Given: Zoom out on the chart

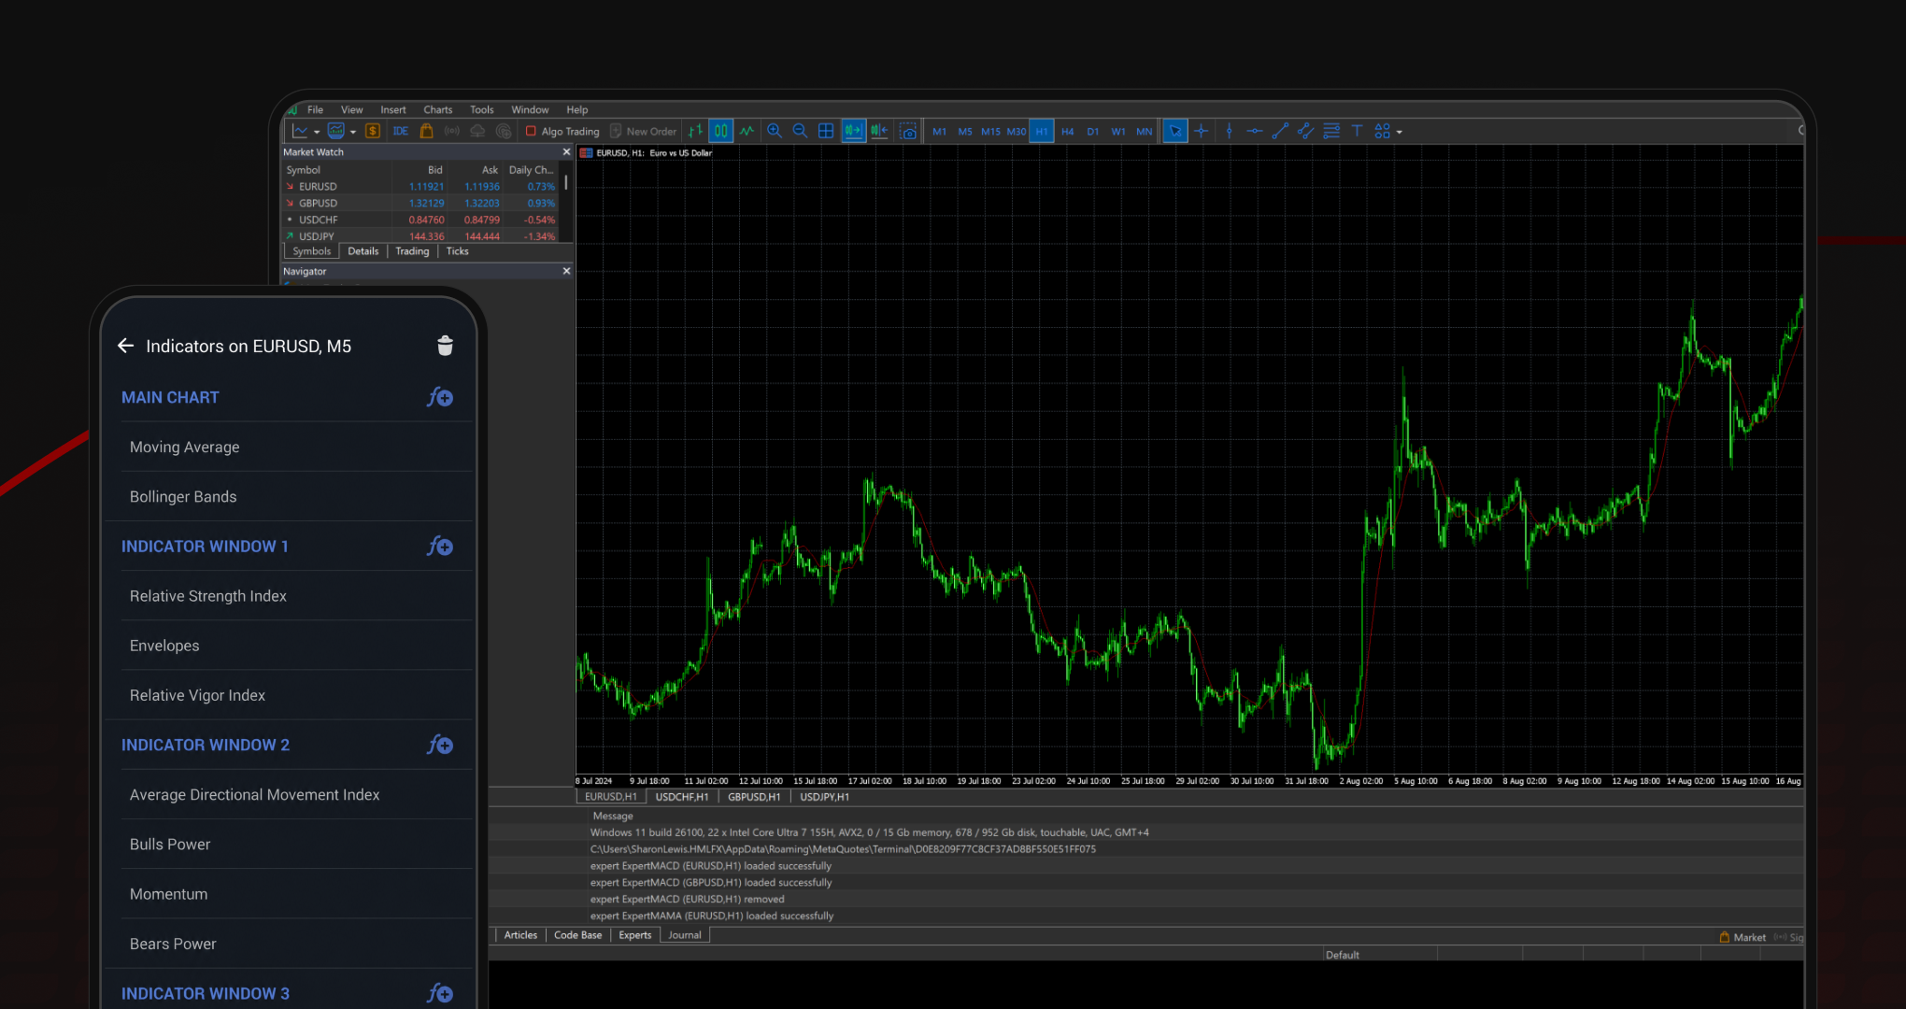Looking at the screenshot, I should pyautogui.click(x=801, y=132).
